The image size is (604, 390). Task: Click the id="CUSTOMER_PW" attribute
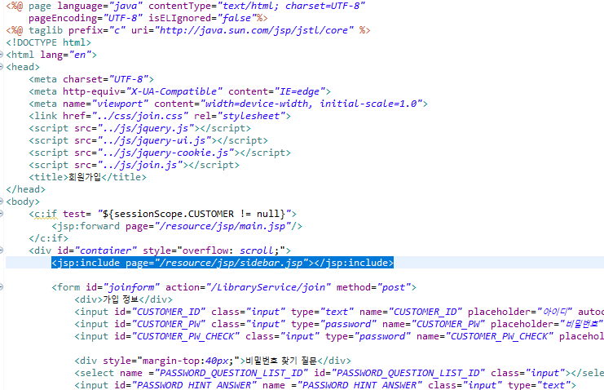[160, 324]
